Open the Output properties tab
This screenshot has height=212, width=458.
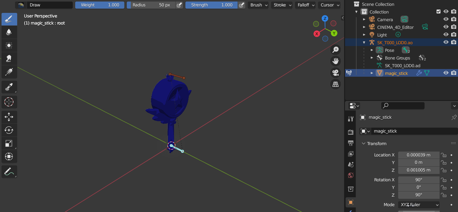click(351, 143)
